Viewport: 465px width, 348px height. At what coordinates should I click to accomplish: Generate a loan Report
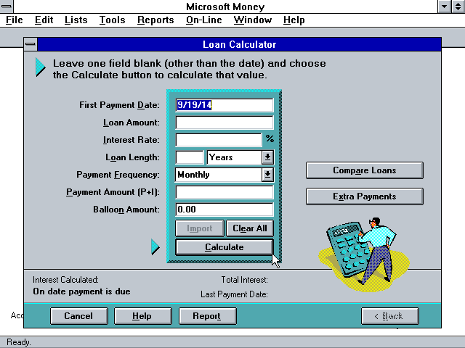click(206, 316)
